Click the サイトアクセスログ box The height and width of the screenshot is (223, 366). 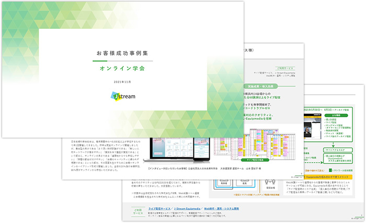point(338,150)
